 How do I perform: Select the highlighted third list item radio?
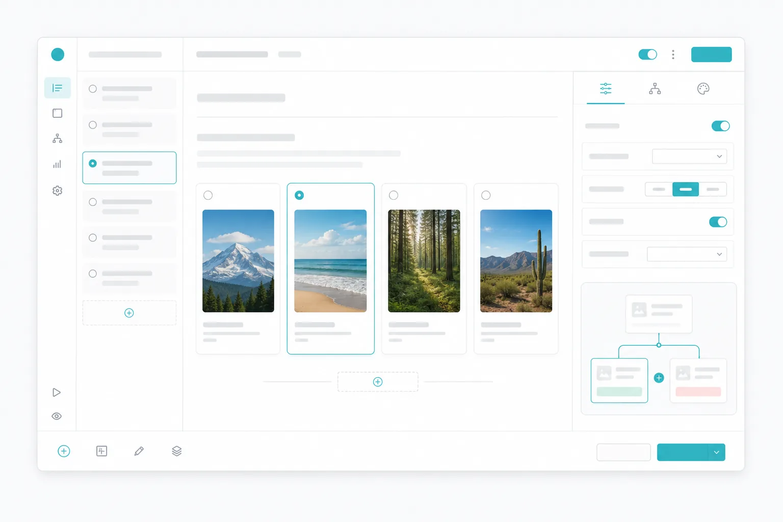pyautogui.click(x=93, y=164)
